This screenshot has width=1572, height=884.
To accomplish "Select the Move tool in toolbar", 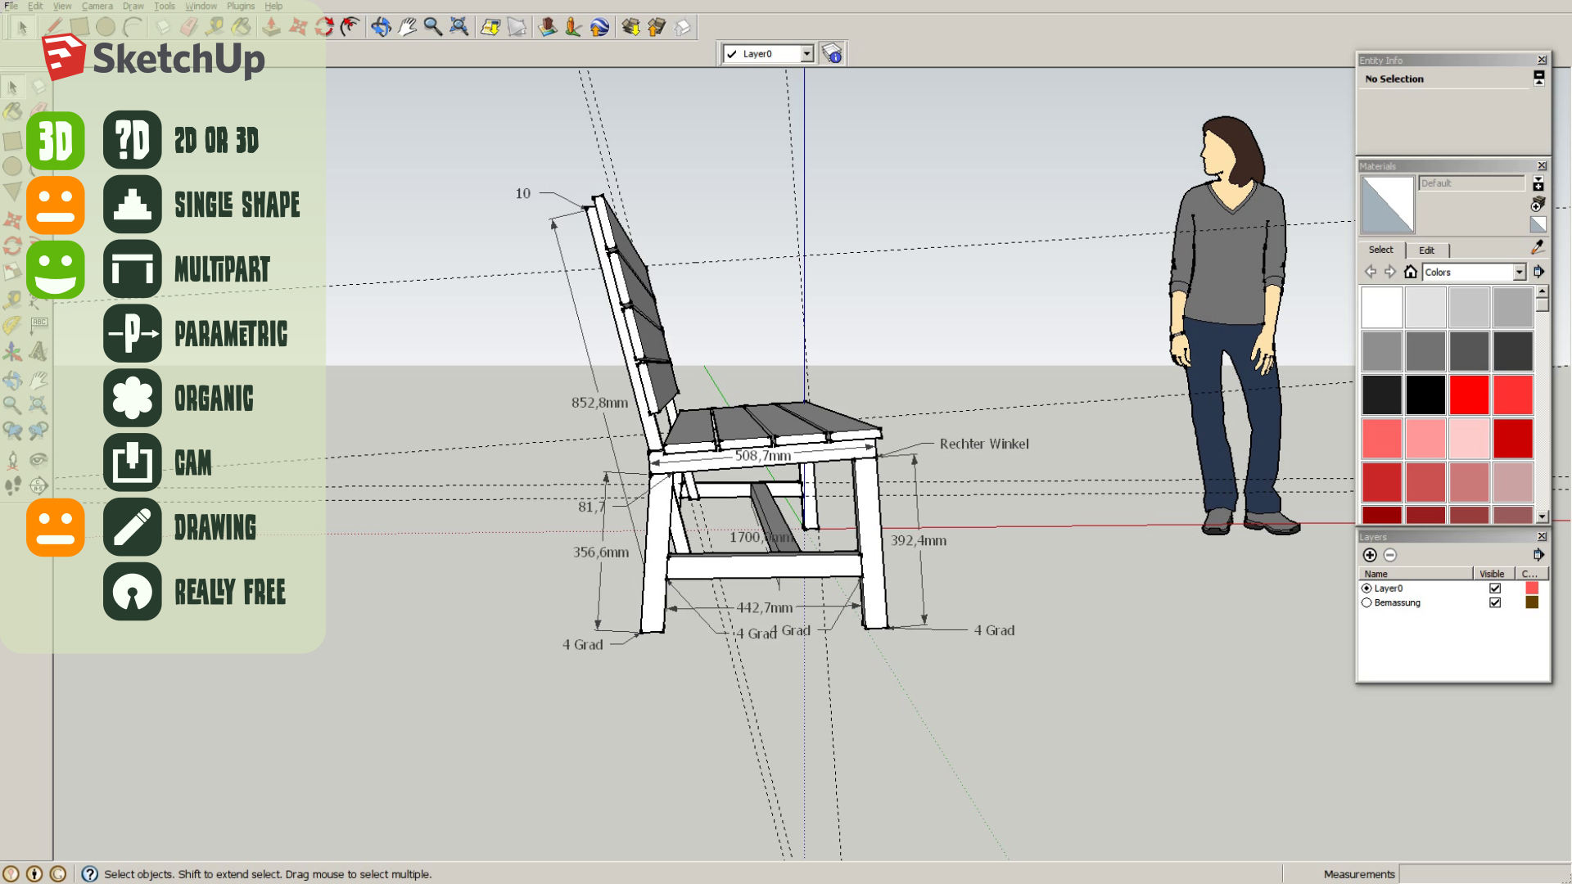I will (298, 27).
